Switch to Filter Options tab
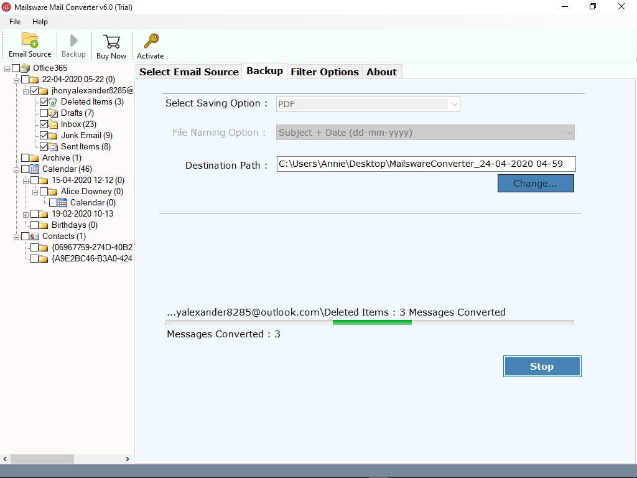Viewport: 637px width, 478px height. pyautogui.click(x=325, y=72)
